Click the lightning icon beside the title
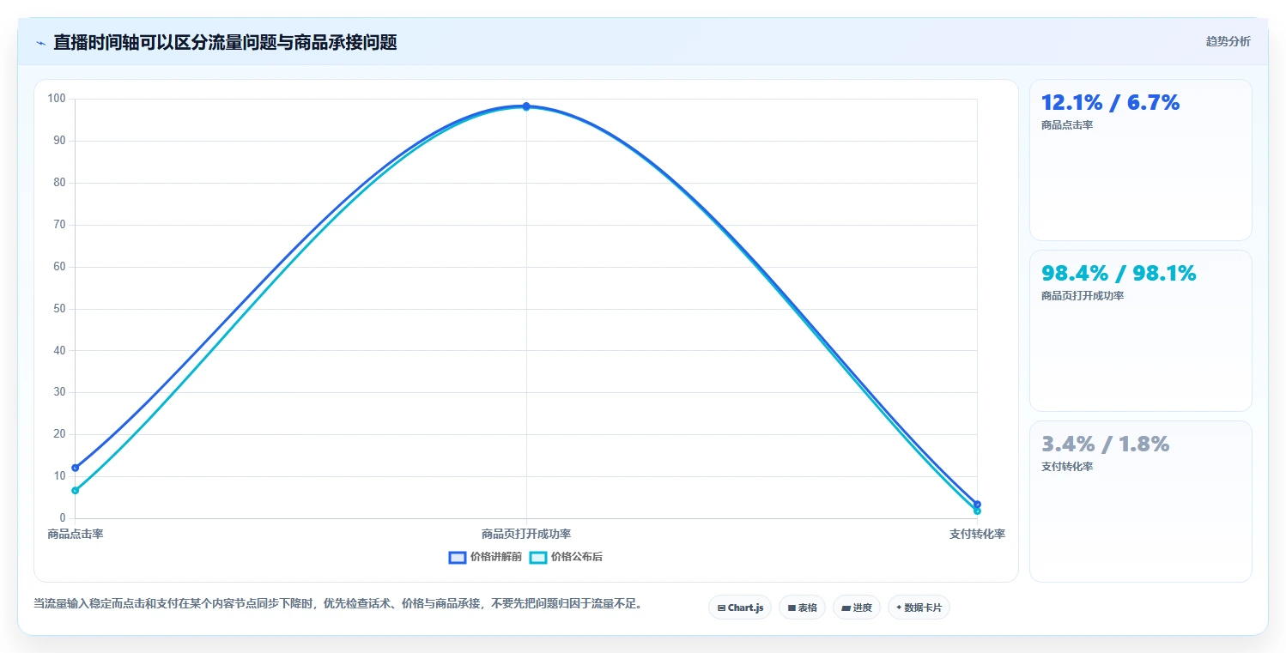This screenshot has width=1286, height=653. click(x=40, y=43)
